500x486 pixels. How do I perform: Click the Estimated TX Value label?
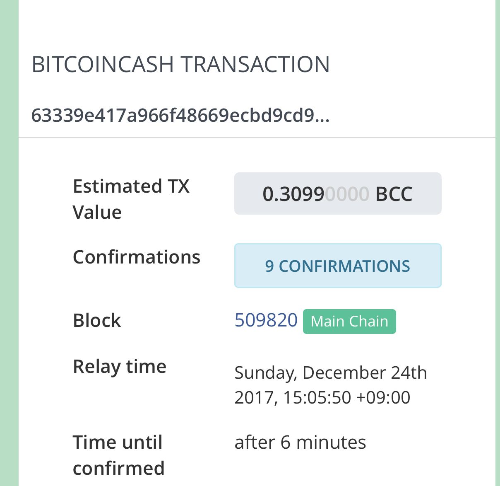coord(131,199)
